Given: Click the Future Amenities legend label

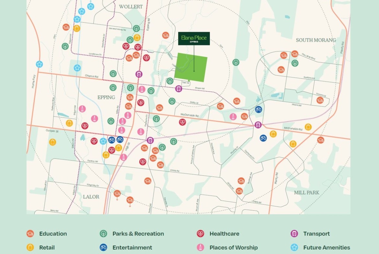Looking at the screenshot, I should point(327,247).
